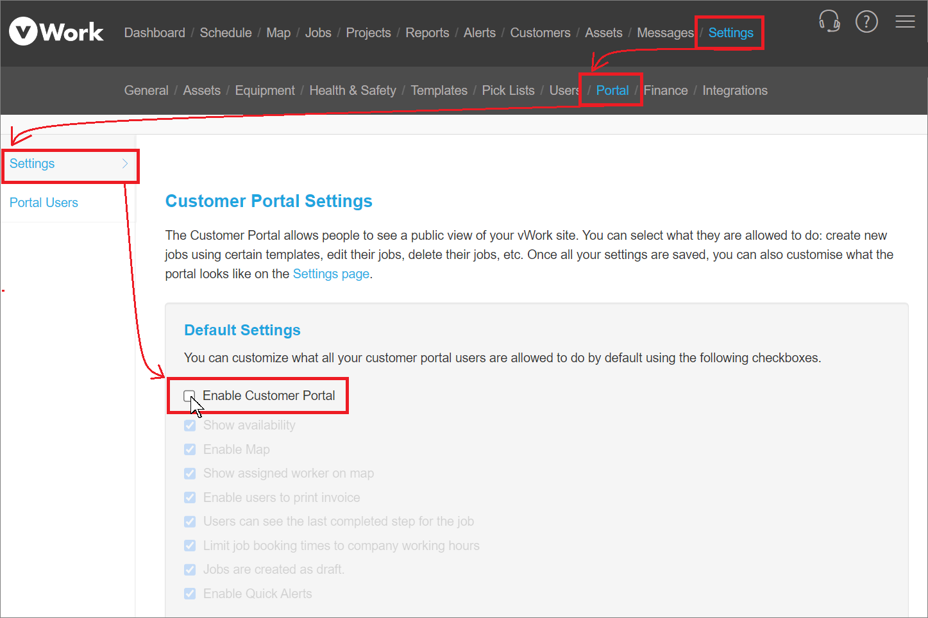Click the Customer Portal Settings heading
This screenshot has width=928, height=618.
tap(269, 201)
